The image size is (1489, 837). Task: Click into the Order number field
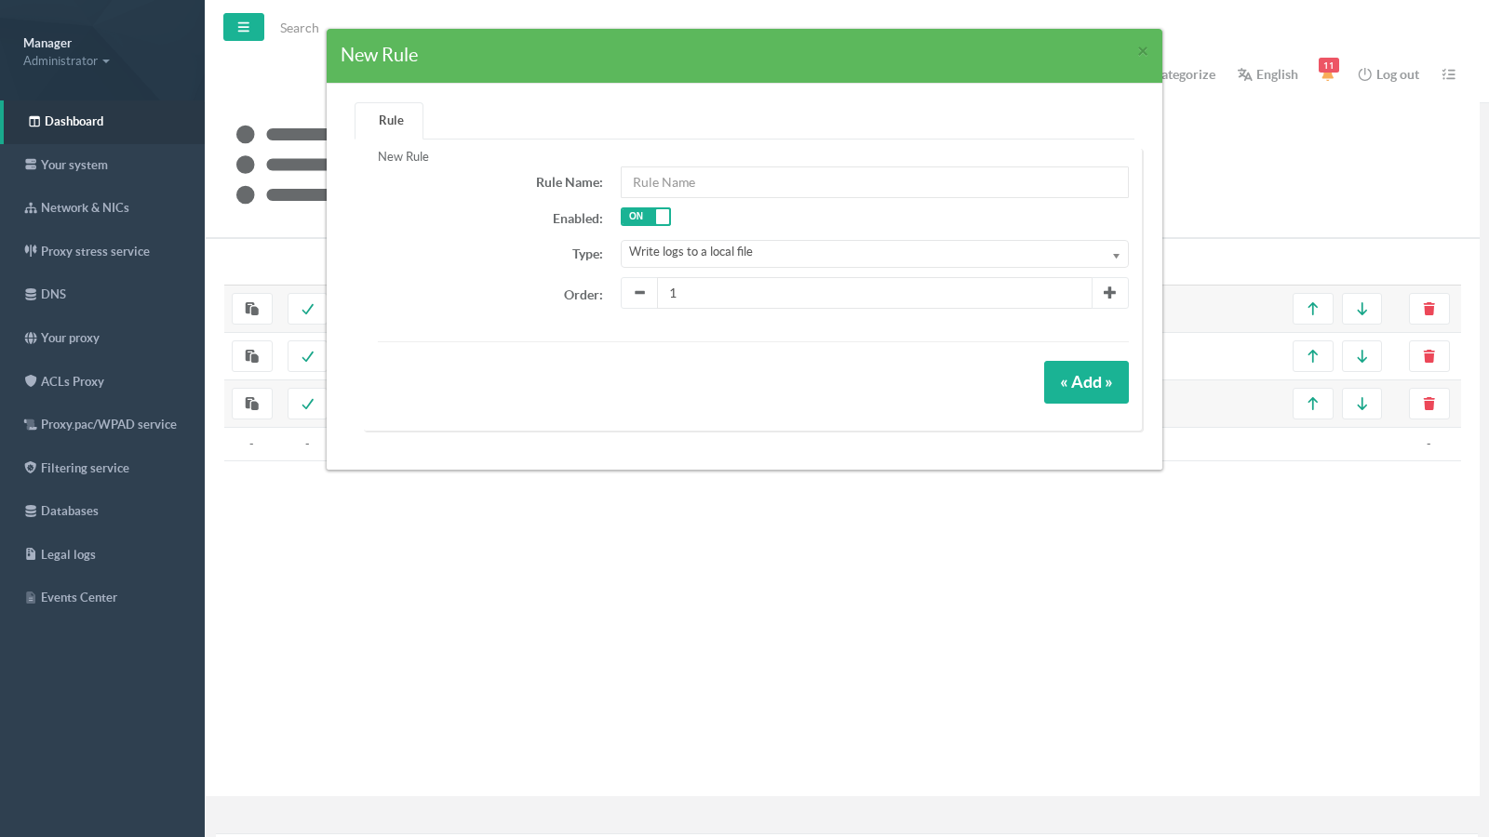coord(874,293)
